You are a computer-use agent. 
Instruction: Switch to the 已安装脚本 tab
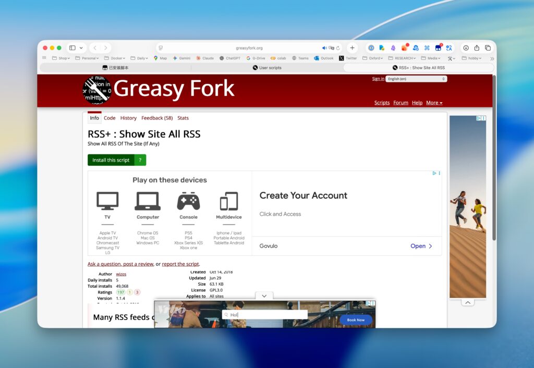(115, 68)
